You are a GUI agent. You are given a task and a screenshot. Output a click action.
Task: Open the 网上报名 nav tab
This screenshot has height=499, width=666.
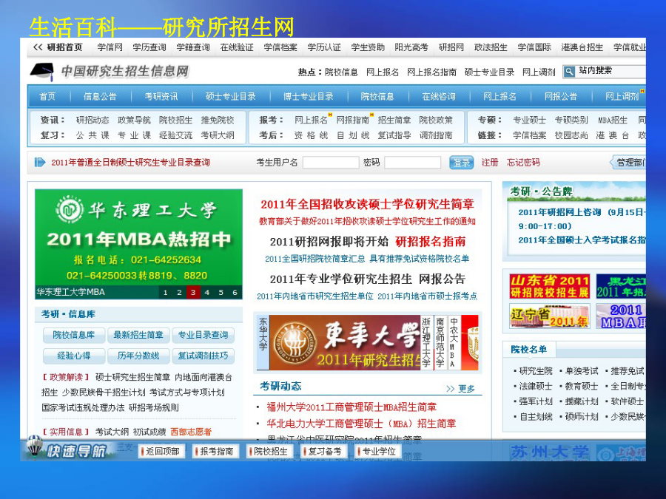pyautogui.click(x=499, y=96)
